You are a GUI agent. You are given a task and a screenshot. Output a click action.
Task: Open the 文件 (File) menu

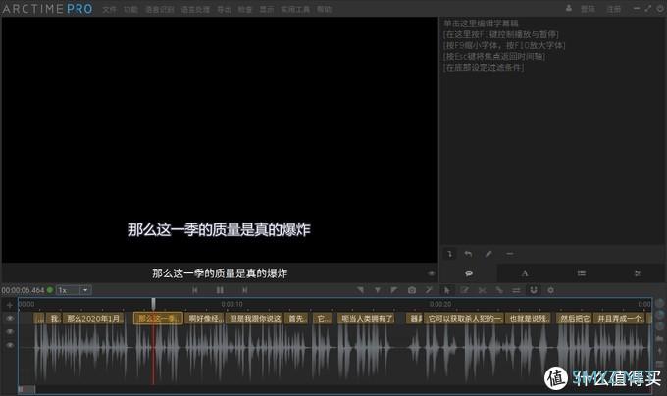click(109, 8)
